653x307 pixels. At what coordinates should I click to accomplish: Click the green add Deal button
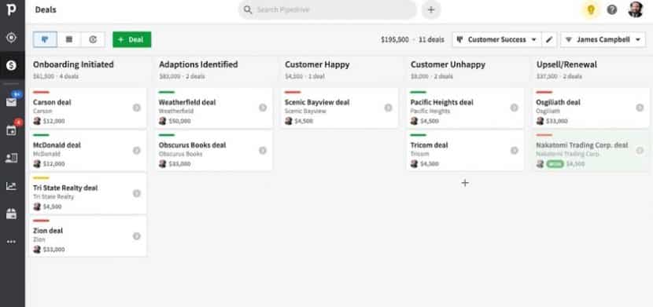[132, 39]
